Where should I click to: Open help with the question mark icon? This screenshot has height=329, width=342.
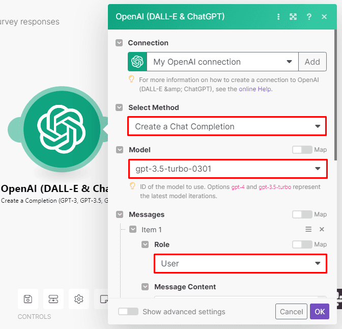[309, 17]
